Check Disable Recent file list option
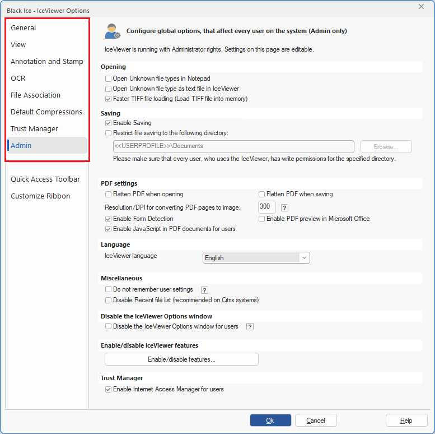Image resolution: width=435 pixels, height=434 pixels. [x=108, y=301]
